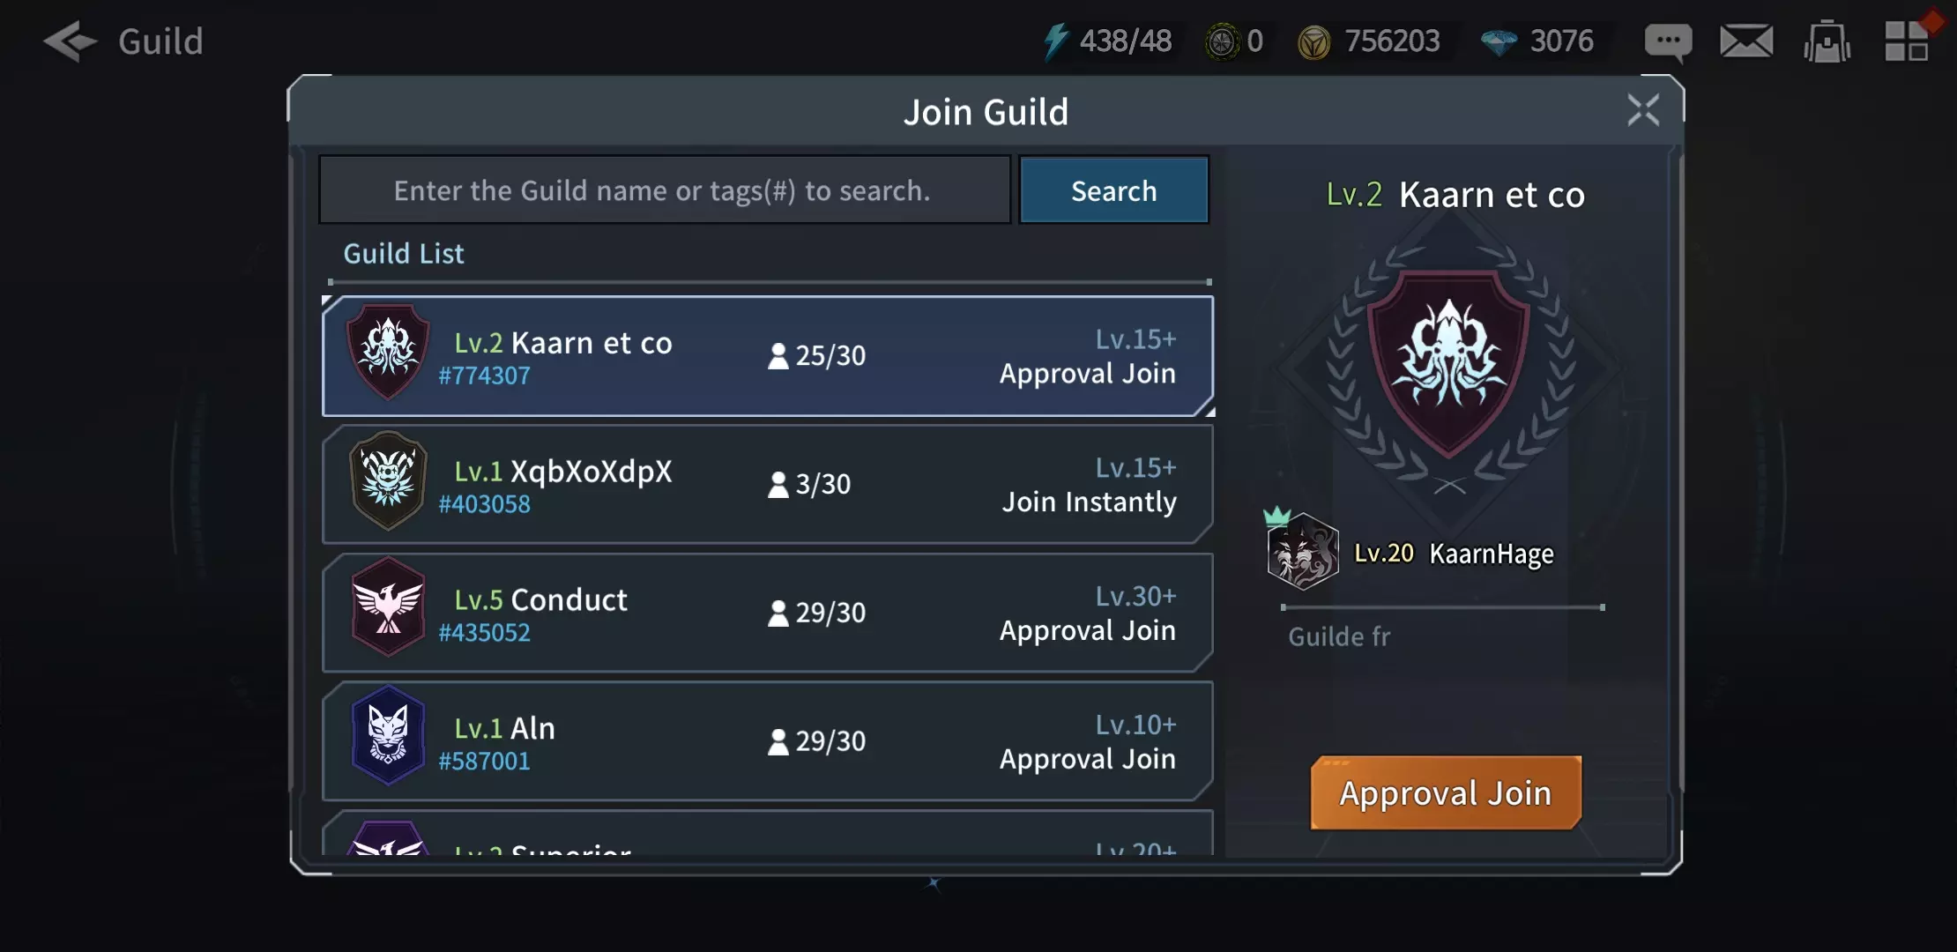Open the inventory bag icon
Image resolution: width=1957 pixels, height=952 pixels.
point(1827,41)
